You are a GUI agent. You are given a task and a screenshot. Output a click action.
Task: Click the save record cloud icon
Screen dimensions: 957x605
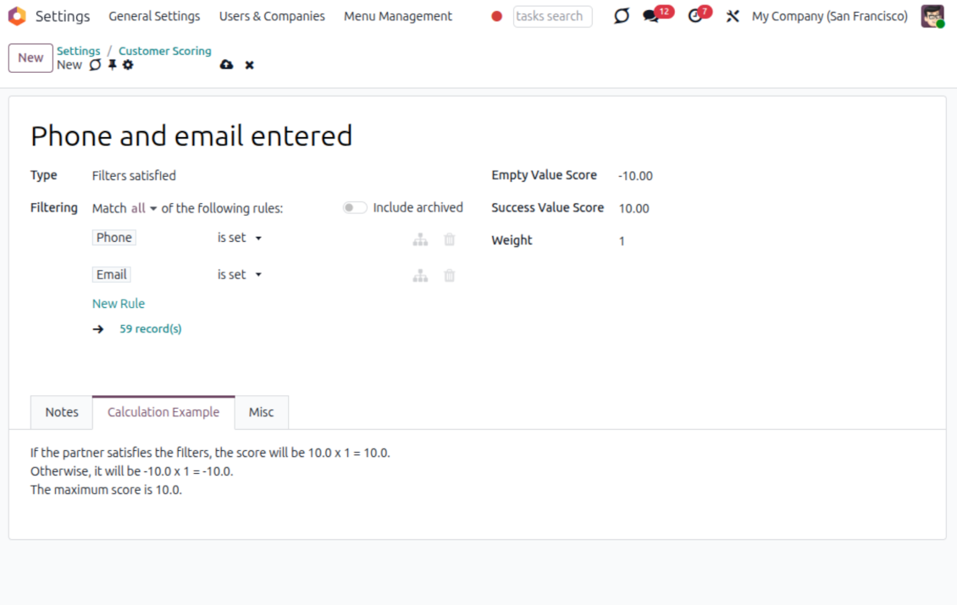tap(226, 65)
